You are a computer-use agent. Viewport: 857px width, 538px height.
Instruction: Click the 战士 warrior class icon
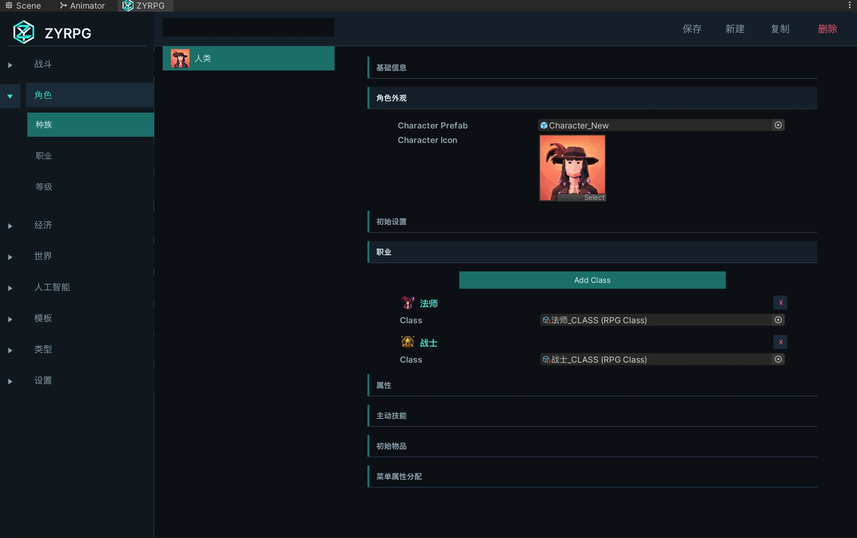coord(407,342)
